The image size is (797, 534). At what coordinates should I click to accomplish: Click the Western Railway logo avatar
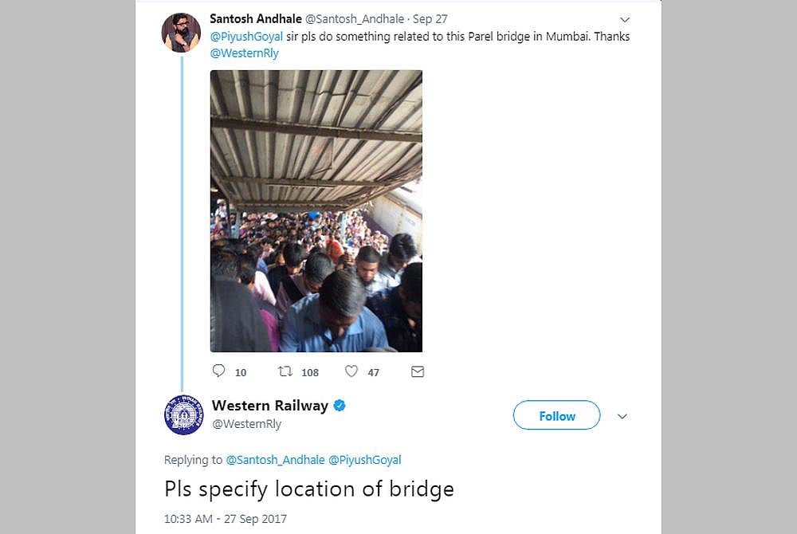tap(184, 415)
